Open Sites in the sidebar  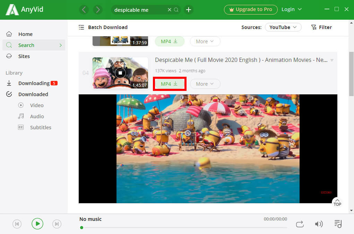click(x=34, y=56)
